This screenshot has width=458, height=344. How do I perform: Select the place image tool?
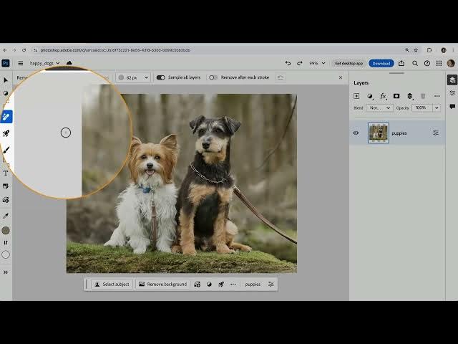tap(6, 186)
